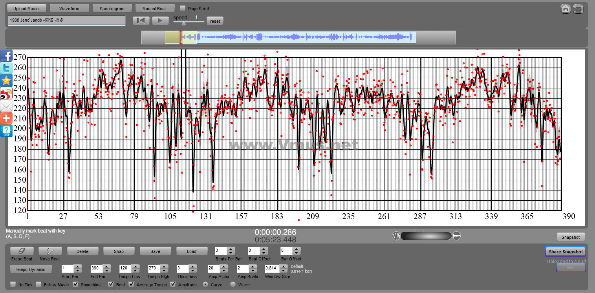Turn off the Smoothing checkbox

pos(76,284)
